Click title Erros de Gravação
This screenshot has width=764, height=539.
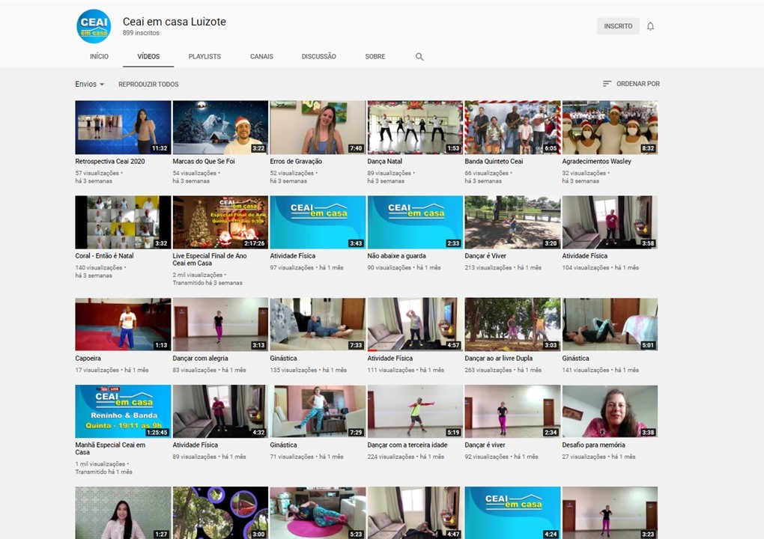coord(296,161)
